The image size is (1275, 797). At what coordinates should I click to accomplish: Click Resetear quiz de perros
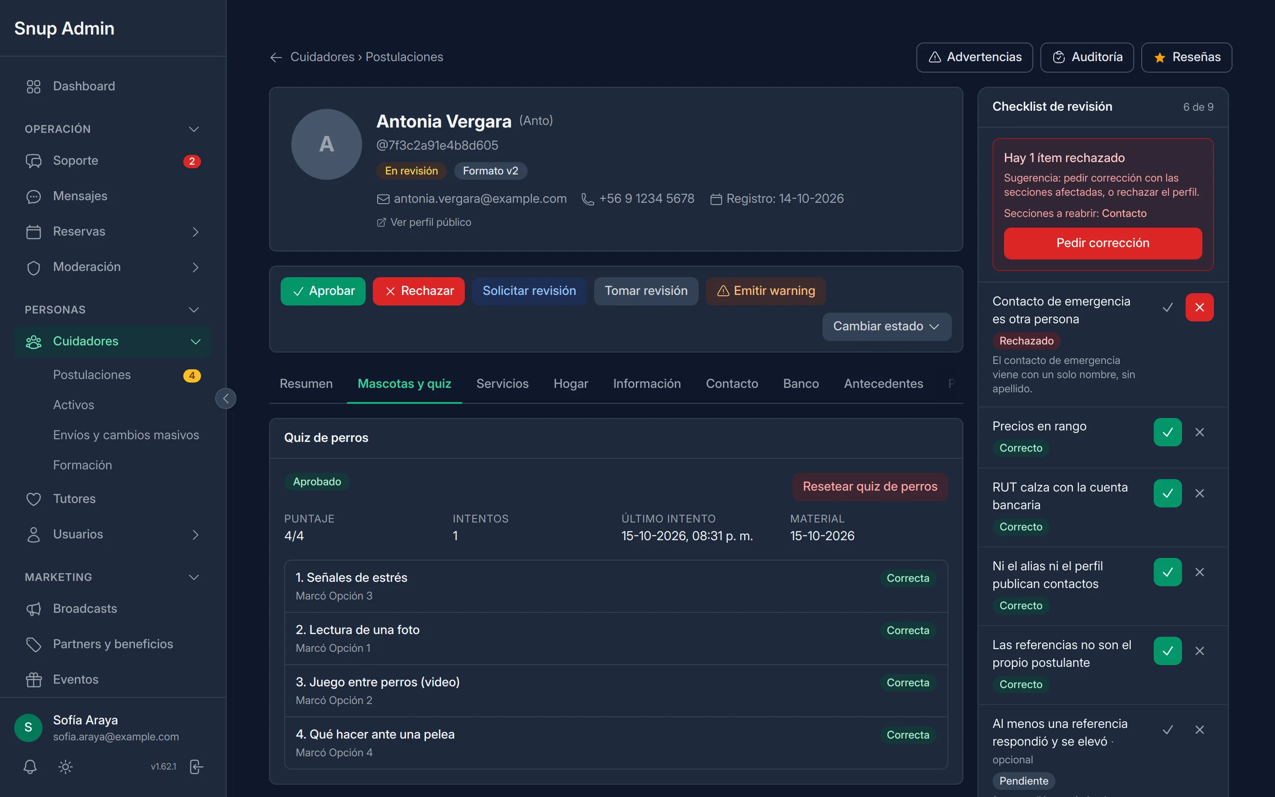point(870,487)
